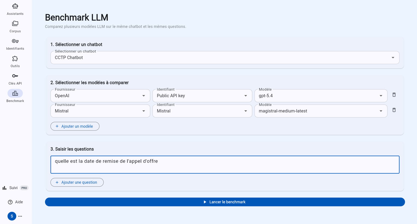Open the Outils puzzle icon
Screen dimensions: 417x224
click(x=15, y=59)
